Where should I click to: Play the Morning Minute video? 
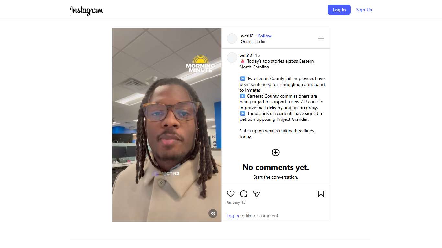167,125
